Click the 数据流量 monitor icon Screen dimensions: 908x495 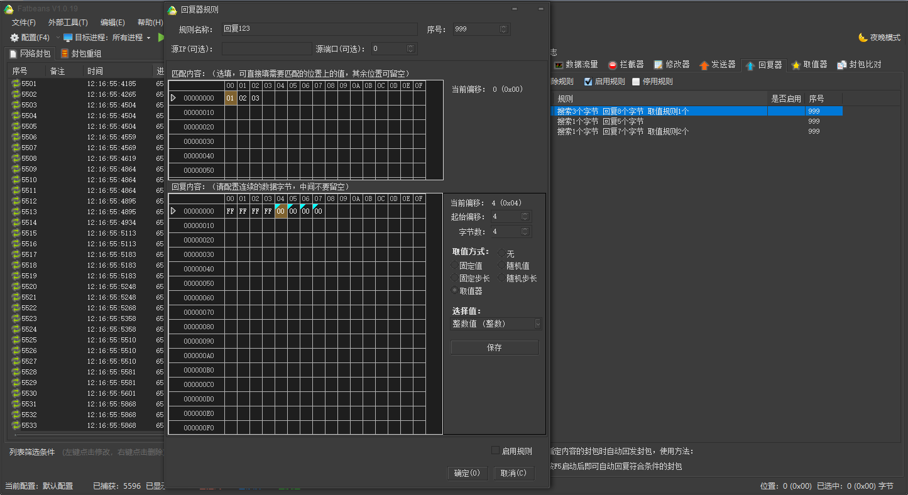pos(558,65)
